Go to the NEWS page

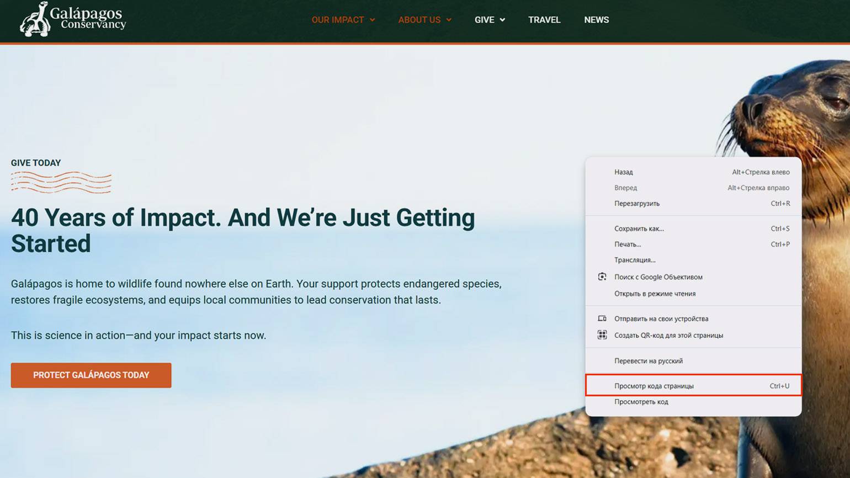[x=596, y=20]
